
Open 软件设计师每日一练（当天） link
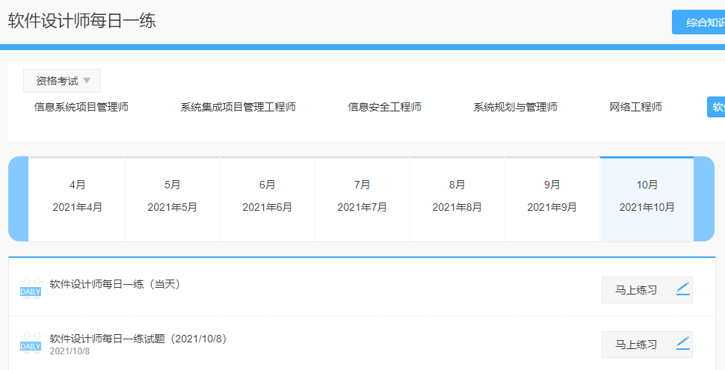pyautogui.click(x=114, y=284)
